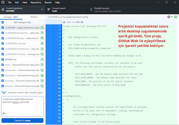Screen dimensions: 179x125
Task: Uncheck the Personel.Business.pdb checkbox
Action: (x=3, y=75)
